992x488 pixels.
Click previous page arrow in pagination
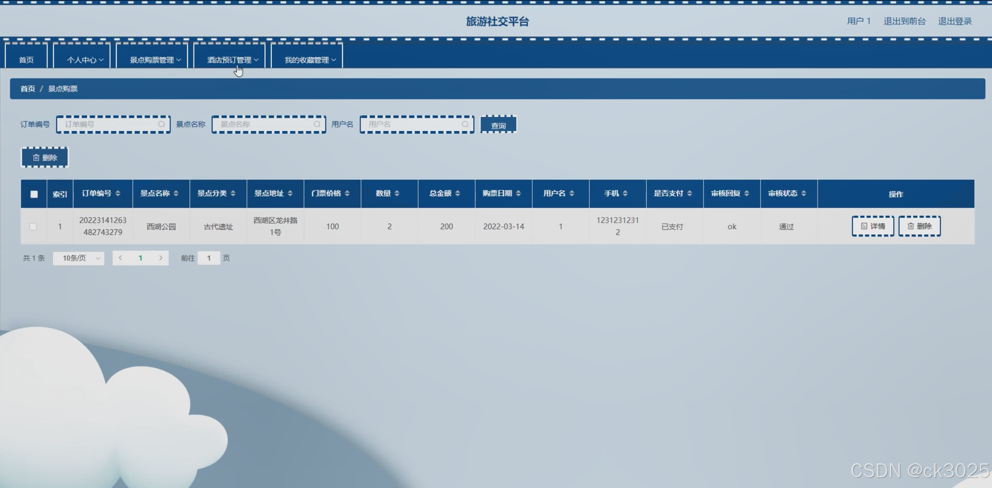pyautogui.click(x=120, y=258)
